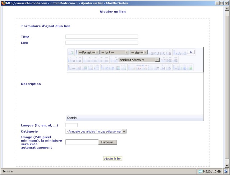Click the Catégorie label
This screenshot has width=230, height=175.
point(29,132)
